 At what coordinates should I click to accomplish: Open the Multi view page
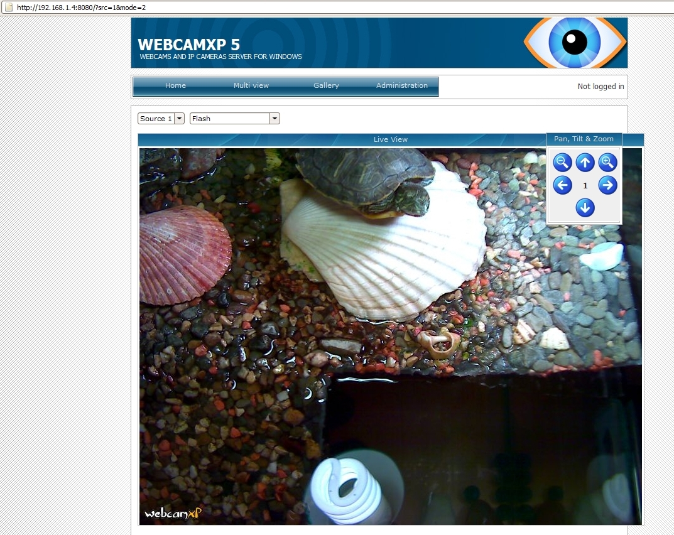pyautogui.click(x=251, y=85)
